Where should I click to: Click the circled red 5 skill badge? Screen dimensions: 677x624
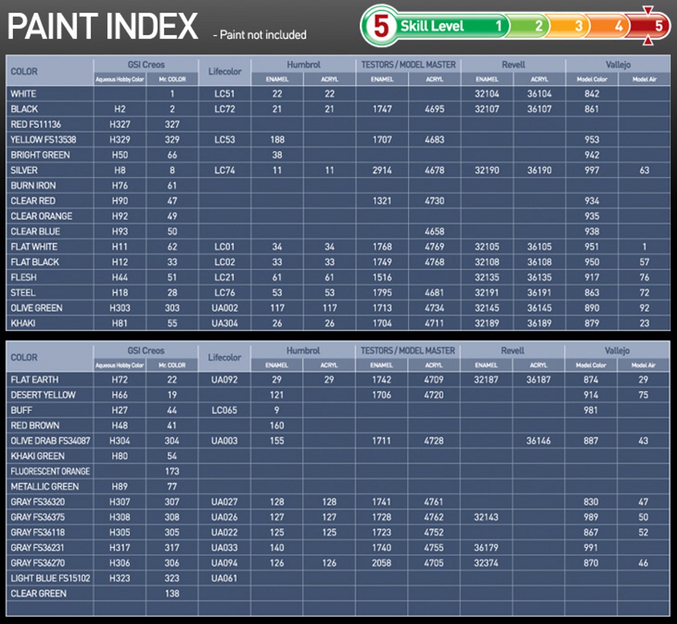(x=380, y=26)
